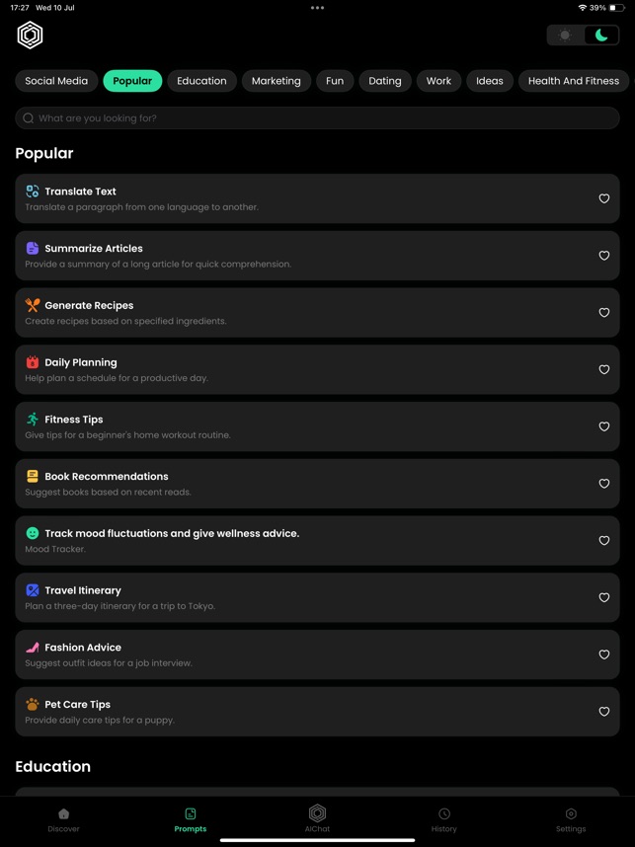Select the Social Media category chip
The width and height of the screenshot is (635, 847).
(x=56, y=81)
